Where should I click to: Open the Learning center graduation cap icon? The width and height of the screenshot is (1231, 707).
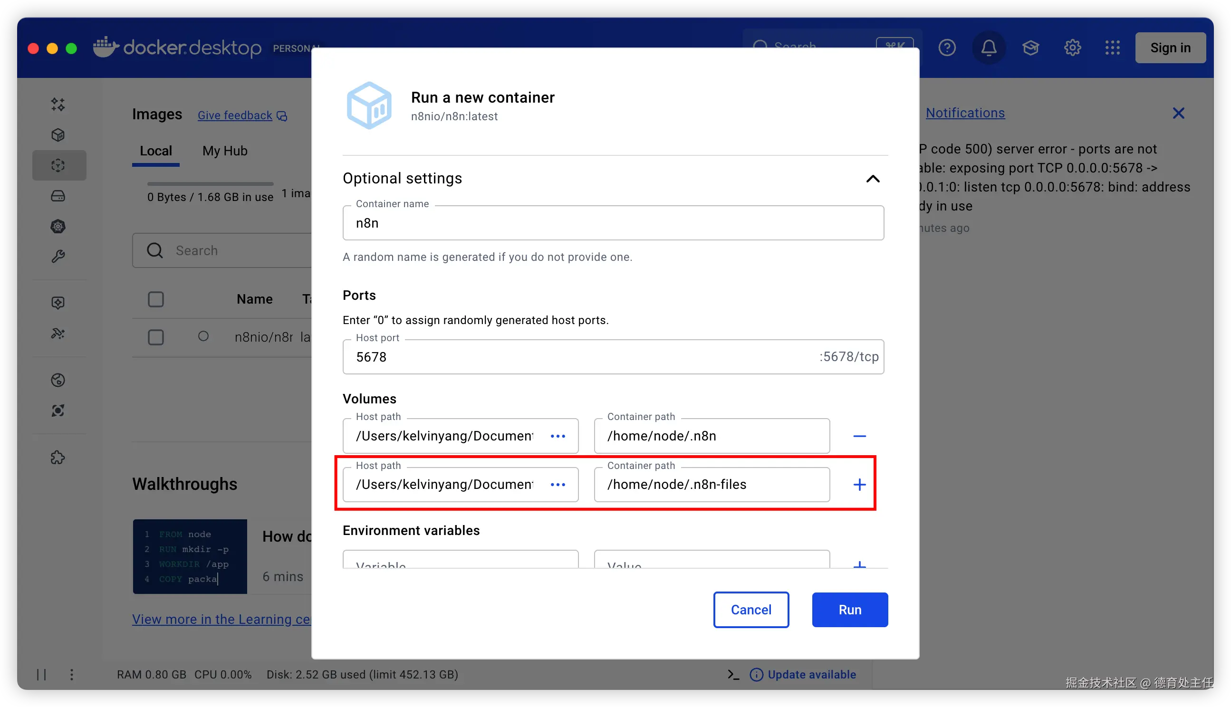coord(1030,48)
